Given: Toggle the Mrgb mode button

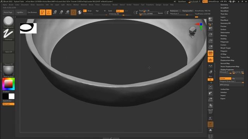Looking at the screenshot, I should point(90,11).
